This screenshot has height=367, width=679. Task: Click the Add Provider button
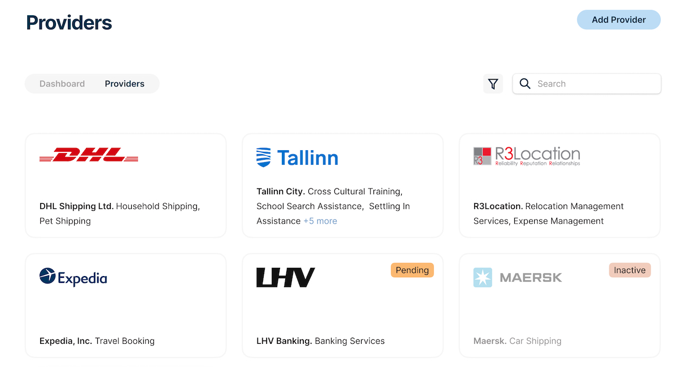click(619, 20)
